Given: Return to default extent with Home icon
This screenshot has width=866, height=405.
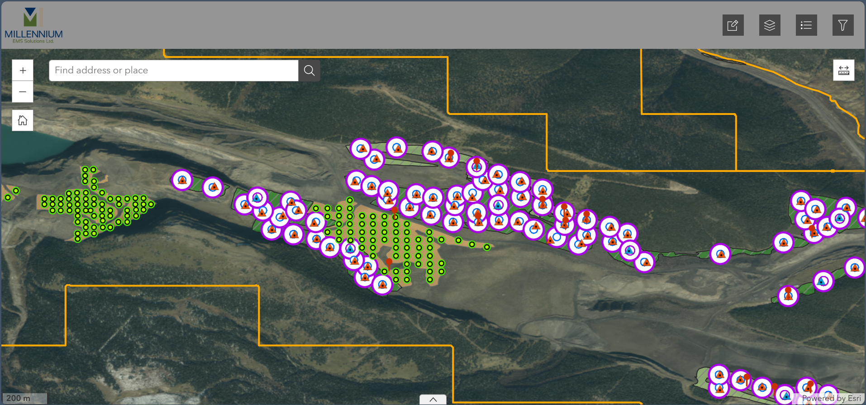Looking at the screenshot, I should coord(23,120).
